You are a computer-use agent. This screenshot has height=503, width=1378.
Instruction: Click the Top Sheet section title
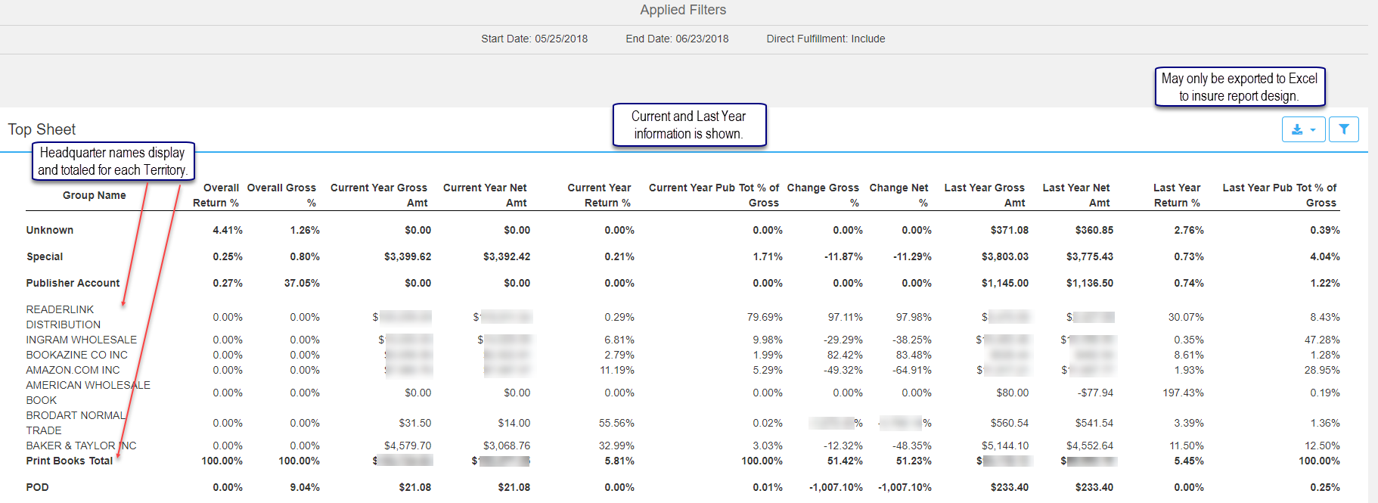click(42, 129)
